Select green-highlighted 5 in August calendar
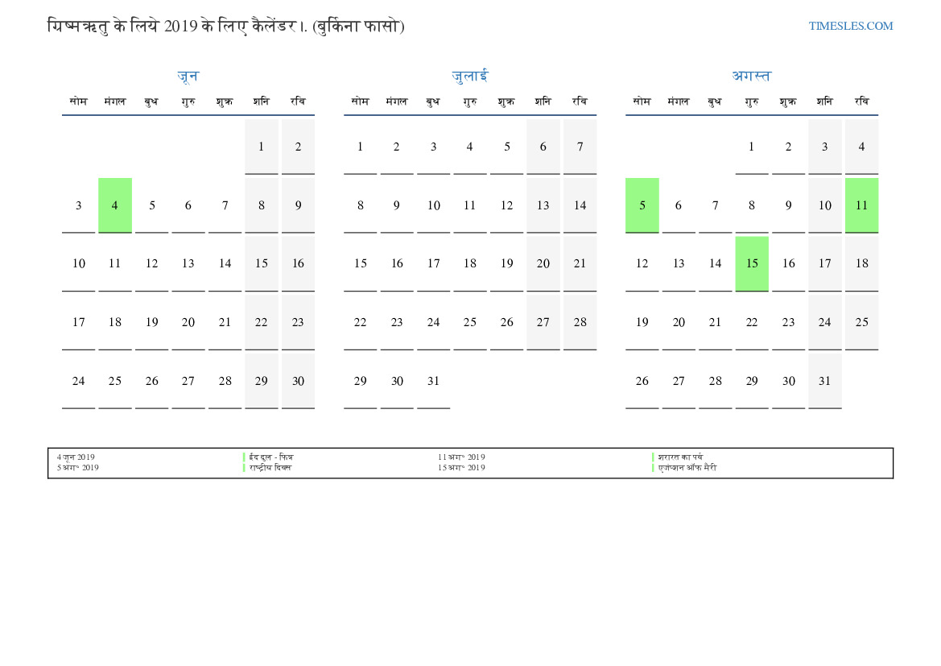 tap(642, 205)
